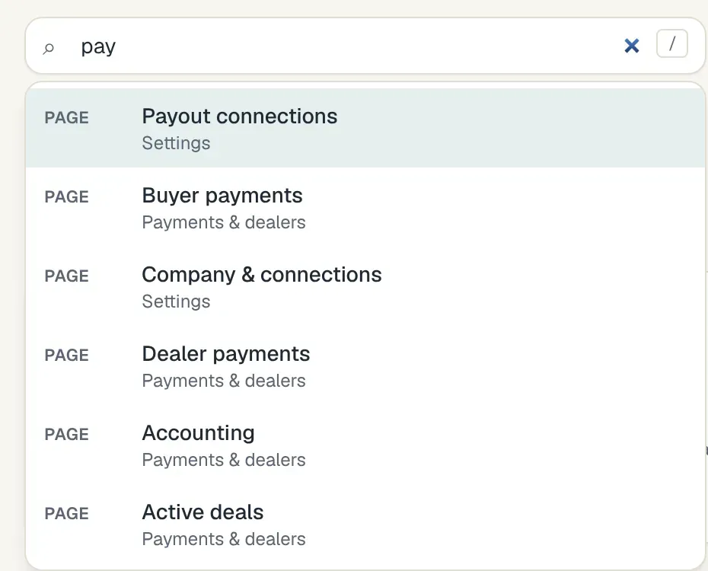Click the magnifier search icon
Viewport: 708px width, 571px height.
click(x=48, y=48)
